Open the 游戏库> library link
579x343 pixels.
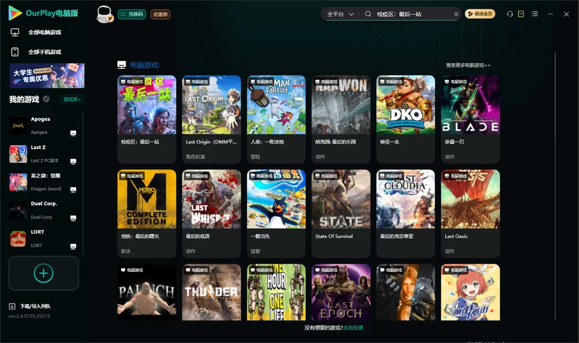[x=72, y=100]
